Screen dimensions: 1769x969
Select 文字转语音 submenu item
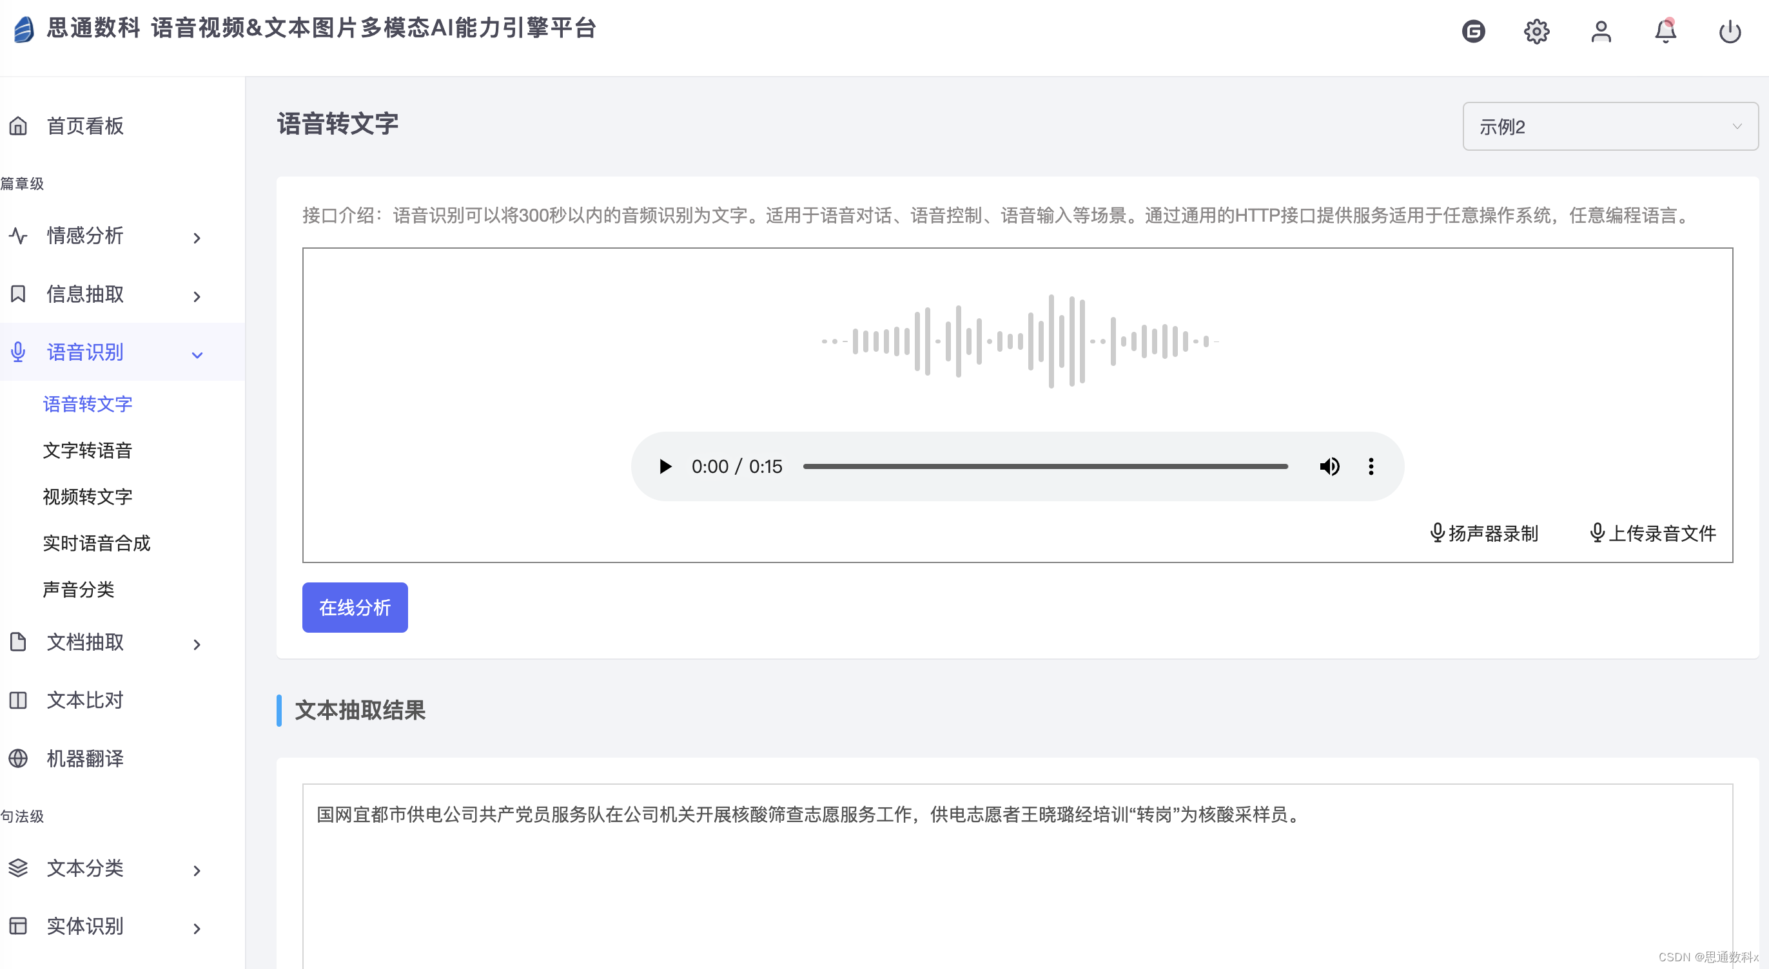[x=87, y=450]
